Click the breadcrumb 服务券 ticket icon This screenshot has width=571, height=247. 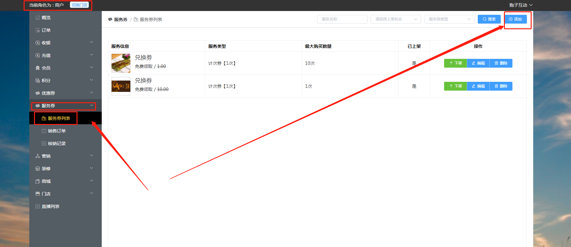pyautogui.click(x=110, y=20)
